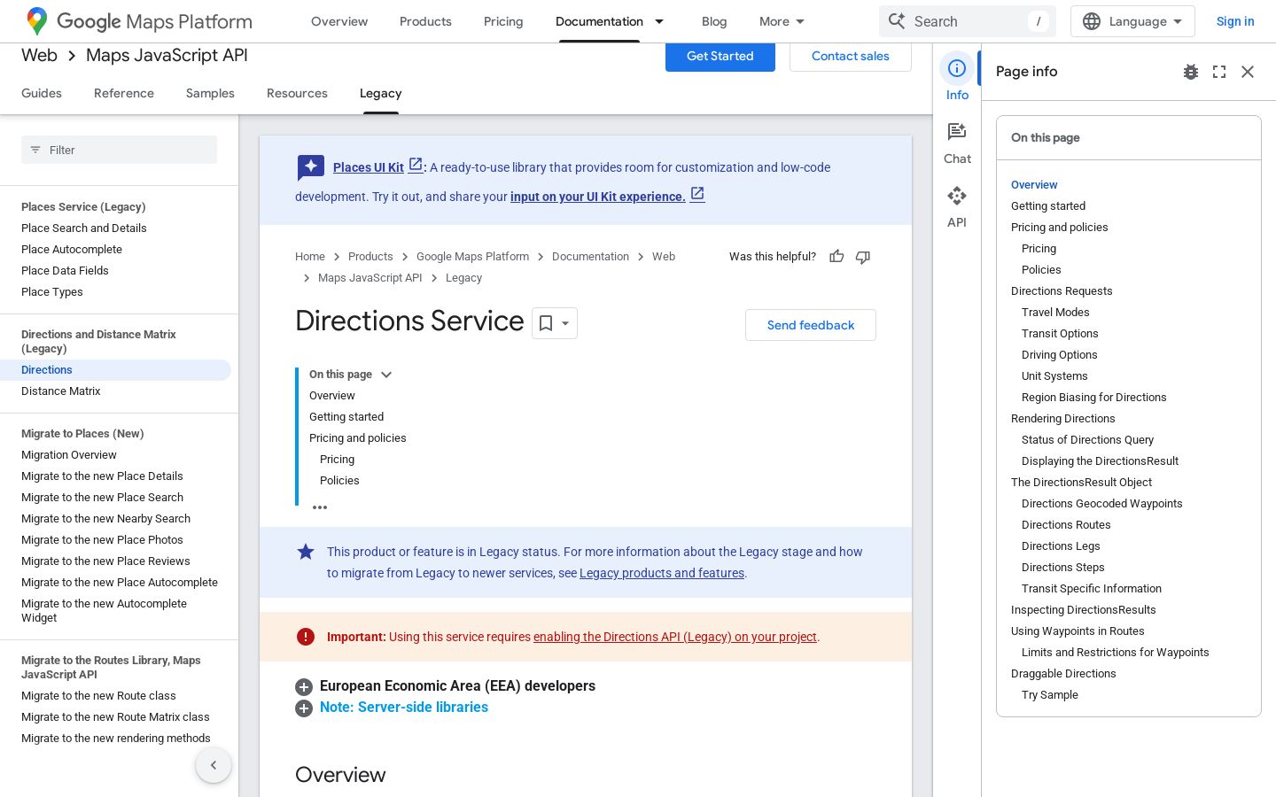Open input on your UI Kit experience link
The image size is (1276, 797).
coord(598,197)
